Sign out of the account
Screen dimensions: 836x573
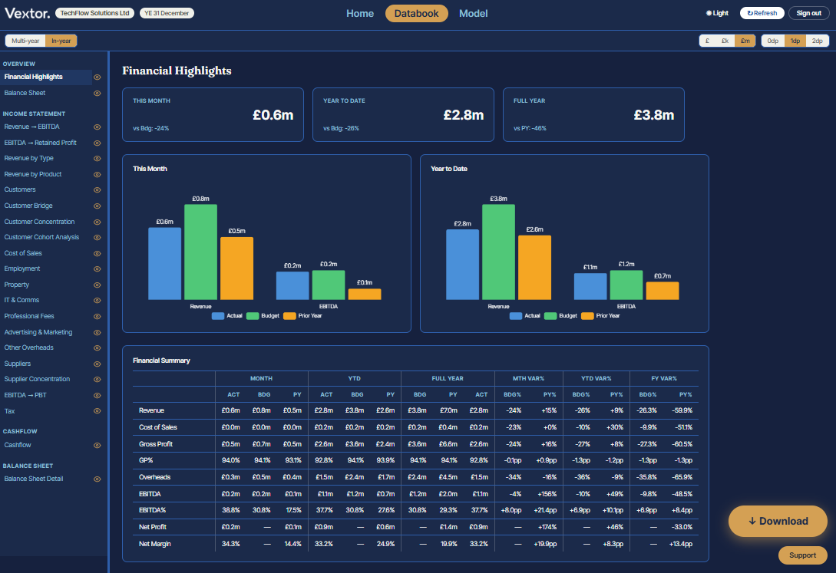click(809, 13)
